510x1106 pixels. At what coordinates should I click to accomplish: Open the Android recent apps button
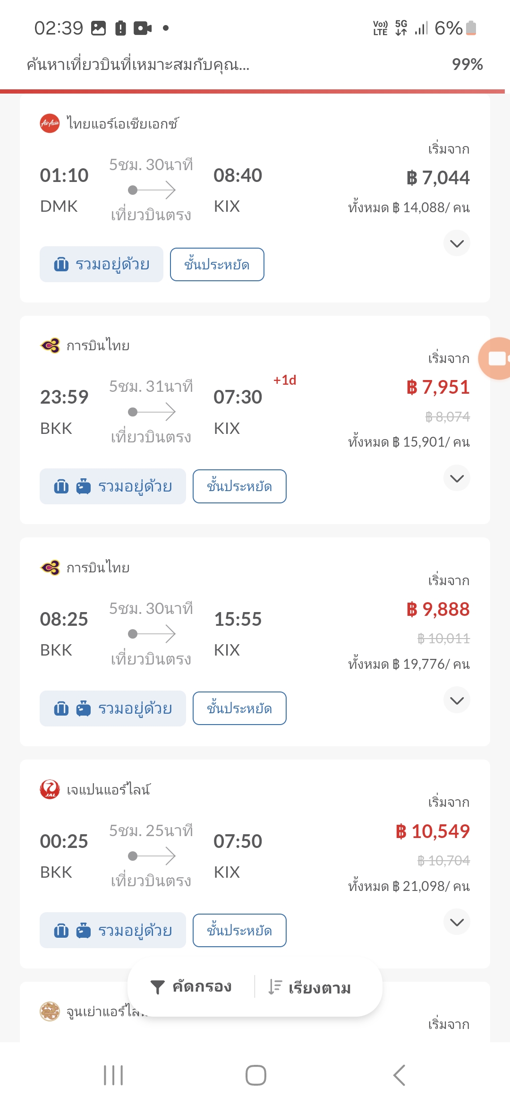coord(113,1075)
